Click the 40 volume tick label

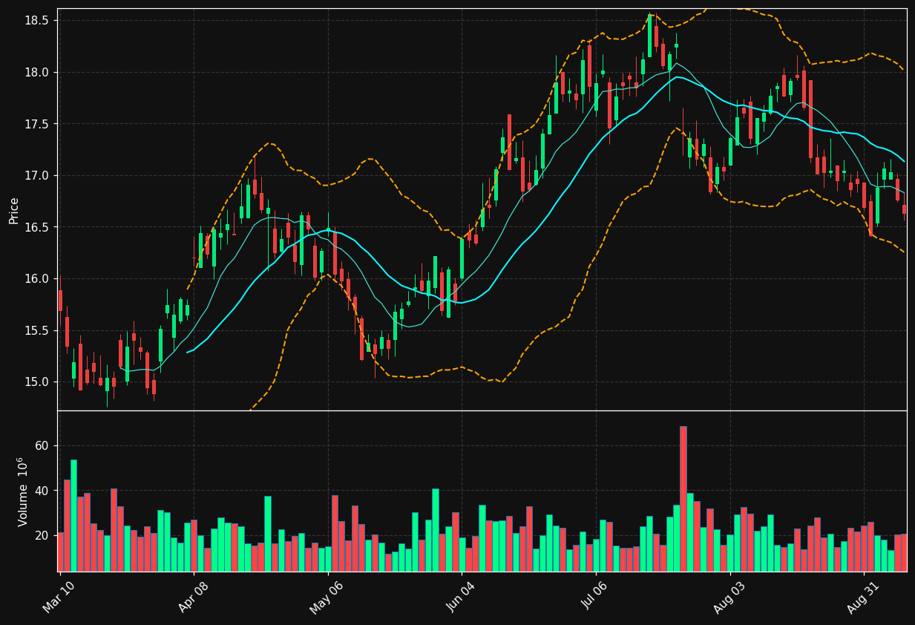click(x=42, y=491)
